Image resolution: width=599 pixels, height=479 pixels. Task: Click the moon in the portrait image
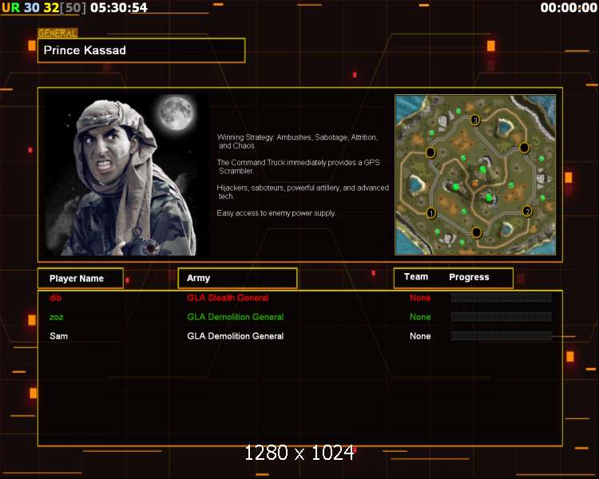177,113
